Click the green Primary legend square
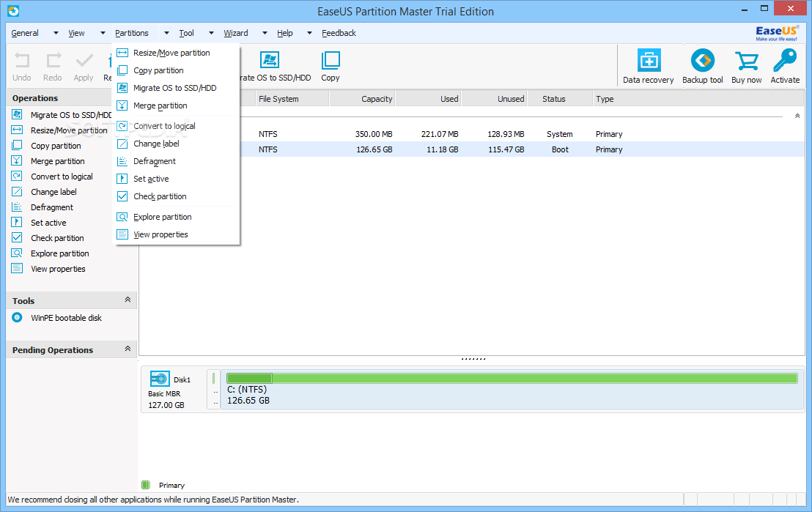Viewport: 812px width, 512px height. click(146, 485)
